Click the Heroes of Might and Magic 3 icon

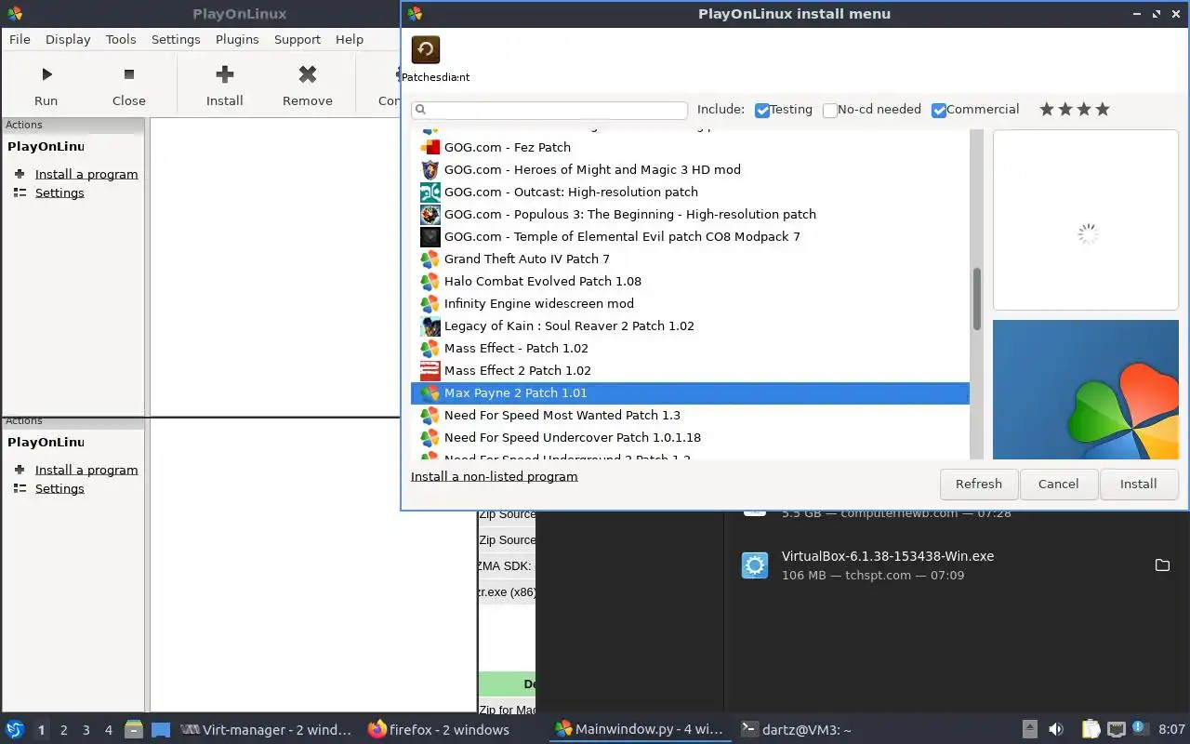430,169
